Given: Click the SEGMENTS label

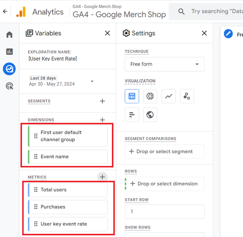Looking at the screenshot, I should click(39, 101).
